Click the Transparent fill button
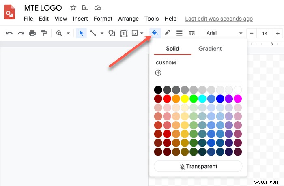284x186 pixels. (198, 166)
